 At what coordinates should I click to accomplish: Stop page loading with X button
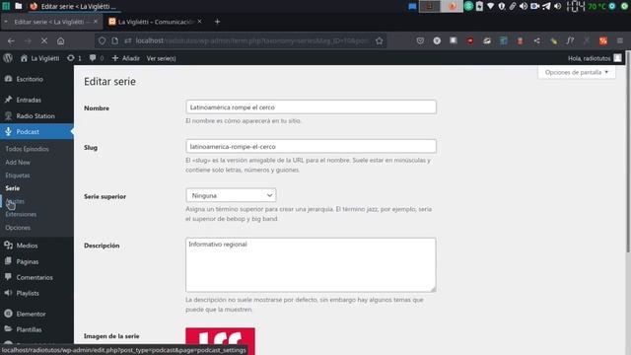tap(44, 41)
